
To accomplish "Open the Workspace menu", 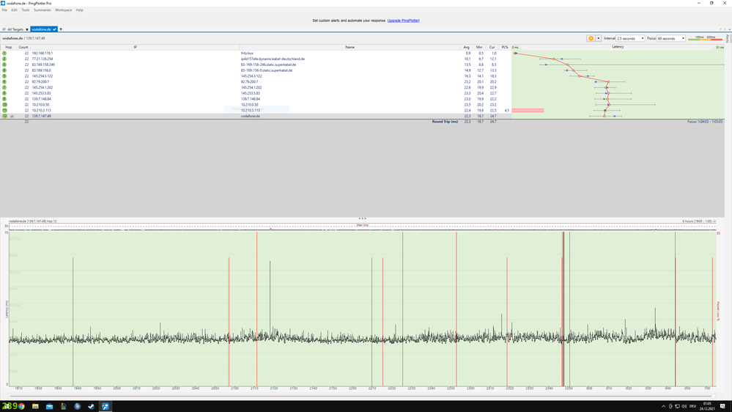I will coord(64,10).
